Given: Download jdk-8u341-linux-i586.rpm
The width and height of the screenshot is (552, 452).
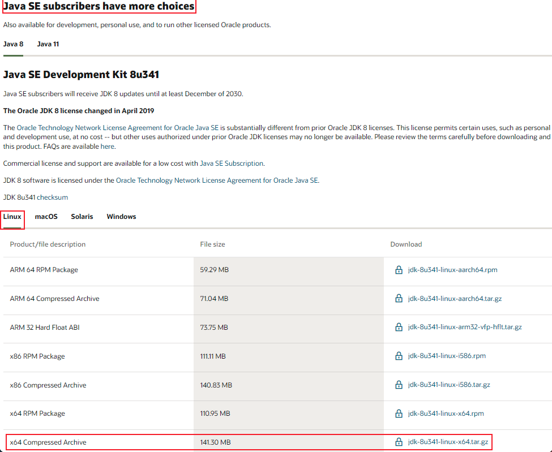Looking at the screenshot, I should [x=447, y=356].
